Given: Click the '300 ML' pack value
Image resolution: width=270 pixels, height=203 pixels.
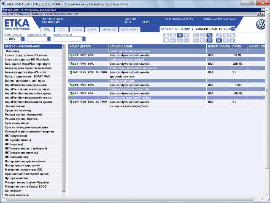Looking at the screenshot, I should [238, 64].
